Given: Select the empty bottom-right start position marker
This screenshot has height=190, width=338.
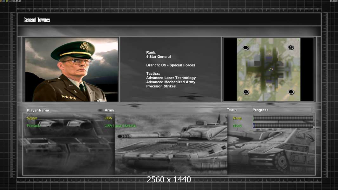Looking at the screenshot, I should [291, 92].
